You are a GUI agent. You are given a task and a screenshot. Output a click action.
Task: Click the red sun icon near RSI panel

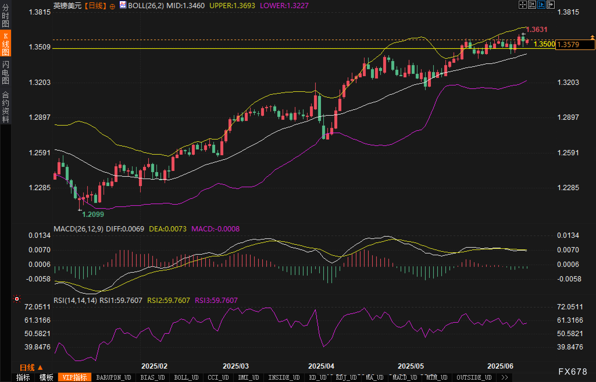[17, 299]
